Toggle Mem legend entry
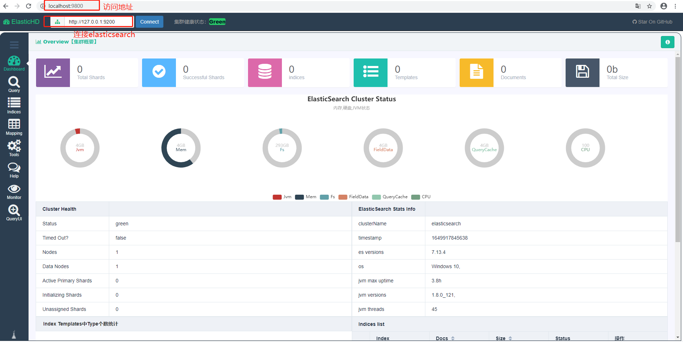The image size is (683, 343). pos(305,197)
